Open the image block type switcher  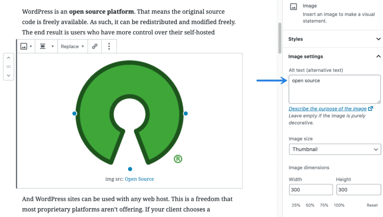pyautogui.click(x=26, y=46)
